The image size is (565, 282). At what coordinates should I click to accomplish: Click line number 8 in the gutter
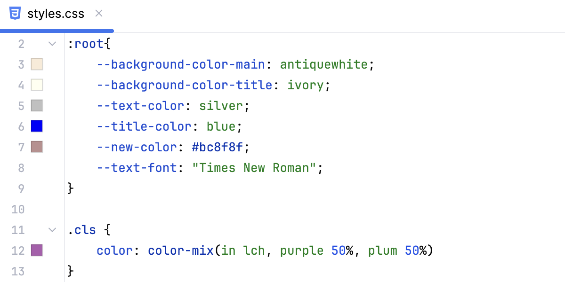21,167
